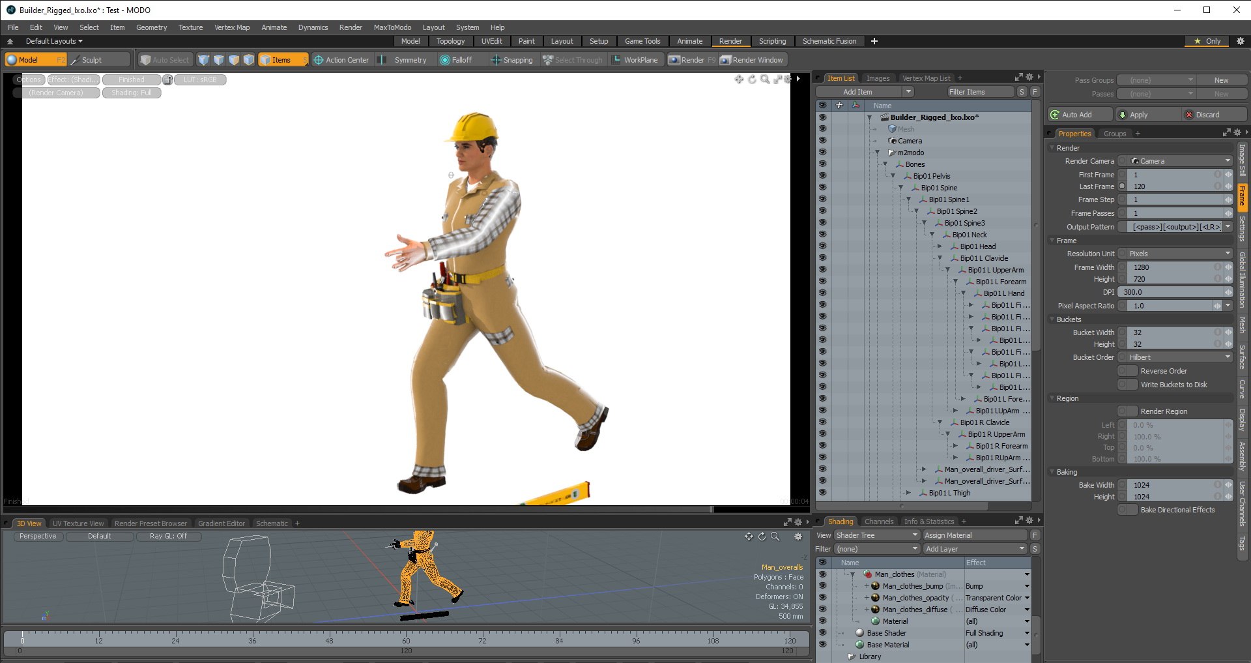Viewport: 1251px width, 663px height.
Task: Hide the Bip01 Pelvis bone
Action: tap(822, 176)
